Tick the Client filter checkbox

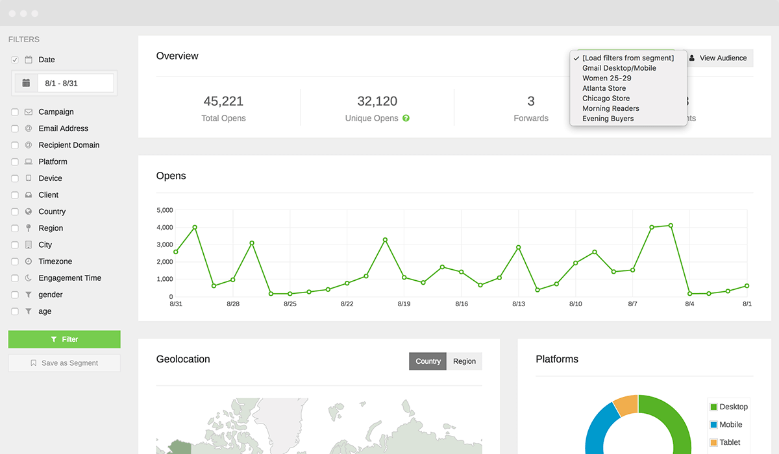click(x=14, y=195)
